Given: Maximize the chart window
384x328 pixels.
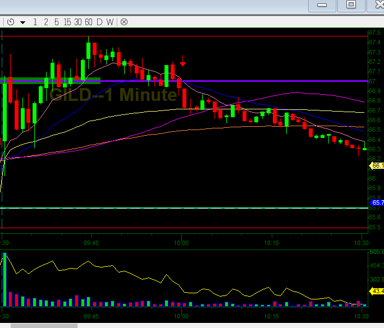Looking at the screenshot, I should pyautogui.click(x=351, y=5).
